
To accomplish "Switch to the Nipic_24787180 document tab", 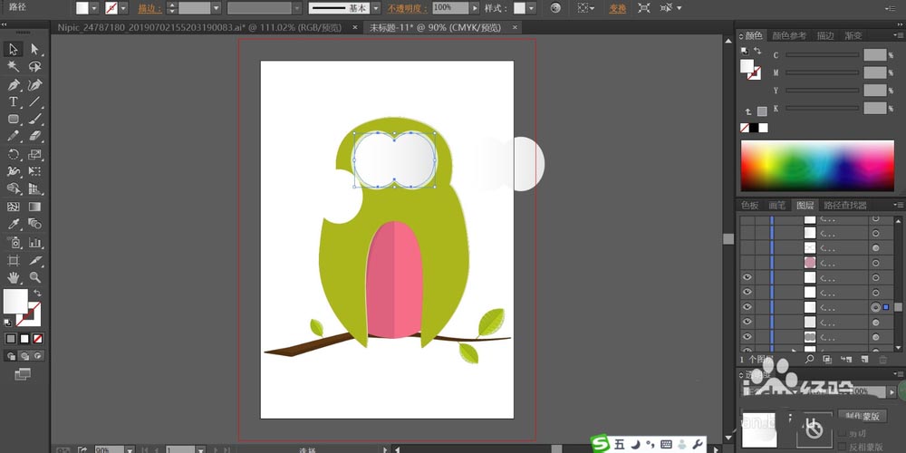I will [199, 27].
